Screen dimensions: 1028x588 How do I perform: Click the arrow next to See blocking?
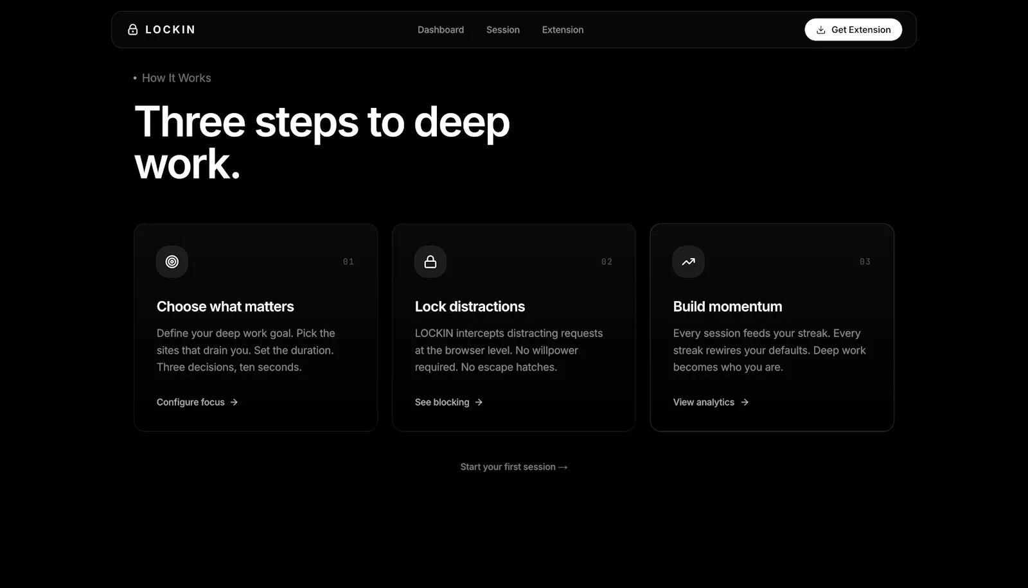[479, 402]
